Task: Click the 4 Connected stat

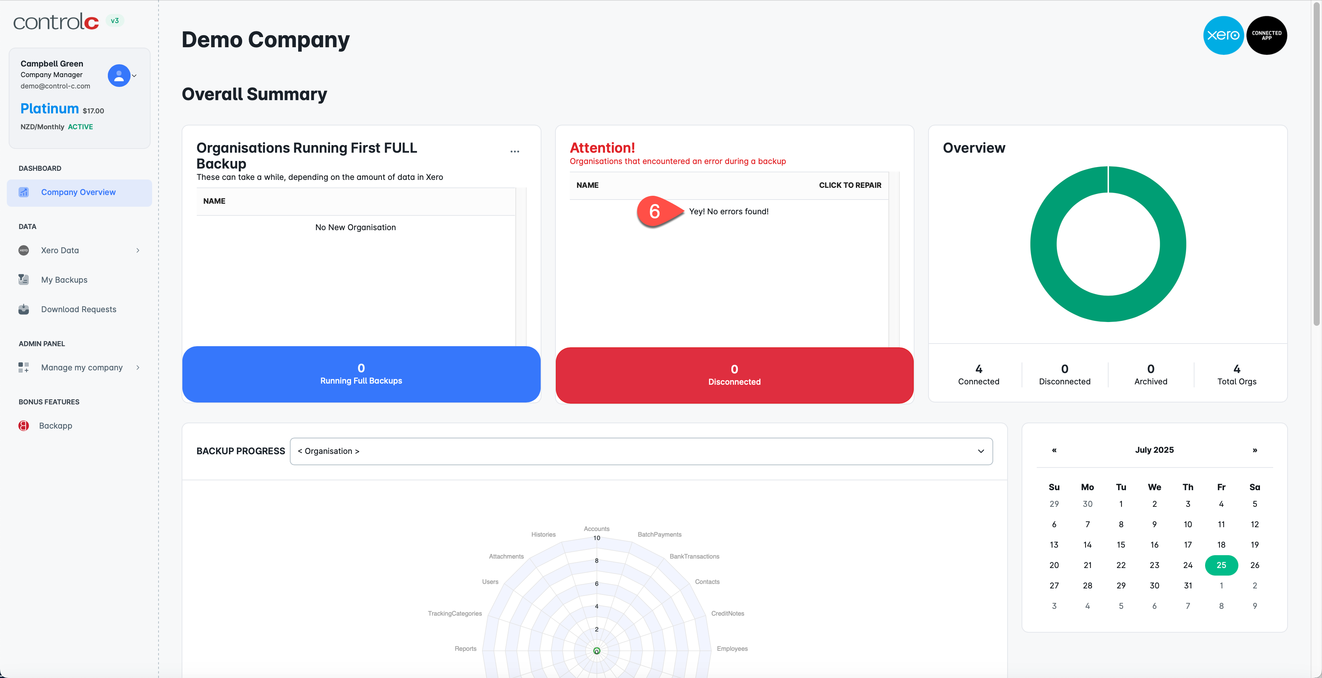Action: pos(978,375)
